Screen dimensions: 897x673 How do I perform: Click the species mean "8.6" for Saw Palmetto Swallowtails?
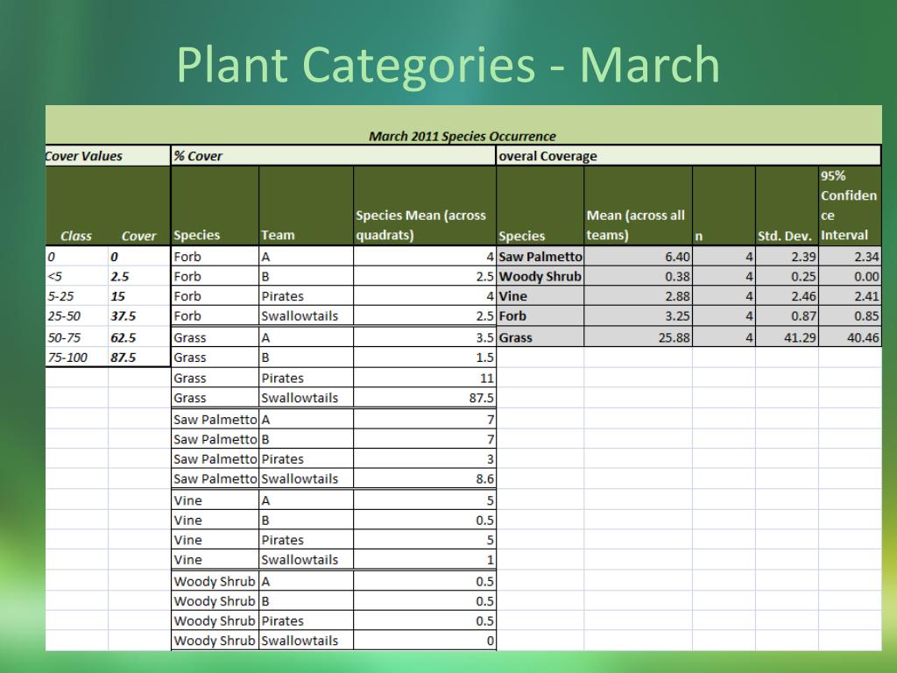[x=484, y=479]
